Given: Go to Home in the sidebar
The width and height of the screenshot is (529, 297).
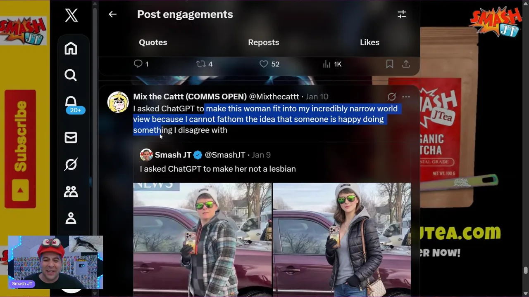Looking at the screenshot, I should pyautogui.click(x=71, y=48).
